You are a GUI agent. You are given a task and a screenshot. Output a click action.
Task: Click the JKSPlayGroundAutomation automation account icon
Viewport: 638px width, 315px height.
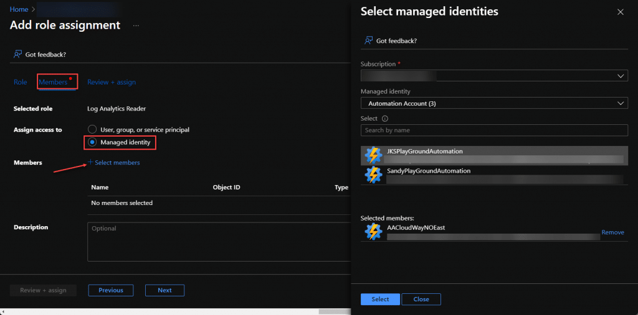373,155
